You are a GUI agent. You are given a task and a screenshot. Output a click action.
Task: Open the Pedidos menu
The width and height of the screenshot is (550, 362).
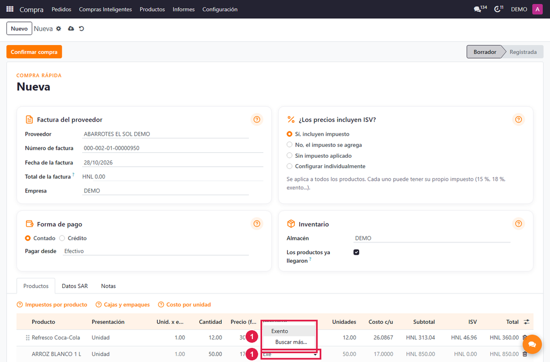(61, 9)
